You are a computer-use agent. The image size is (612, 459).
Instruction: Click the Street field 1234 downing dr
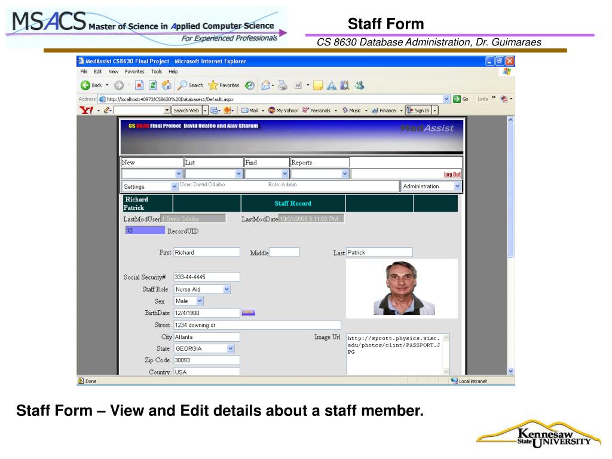257,325
